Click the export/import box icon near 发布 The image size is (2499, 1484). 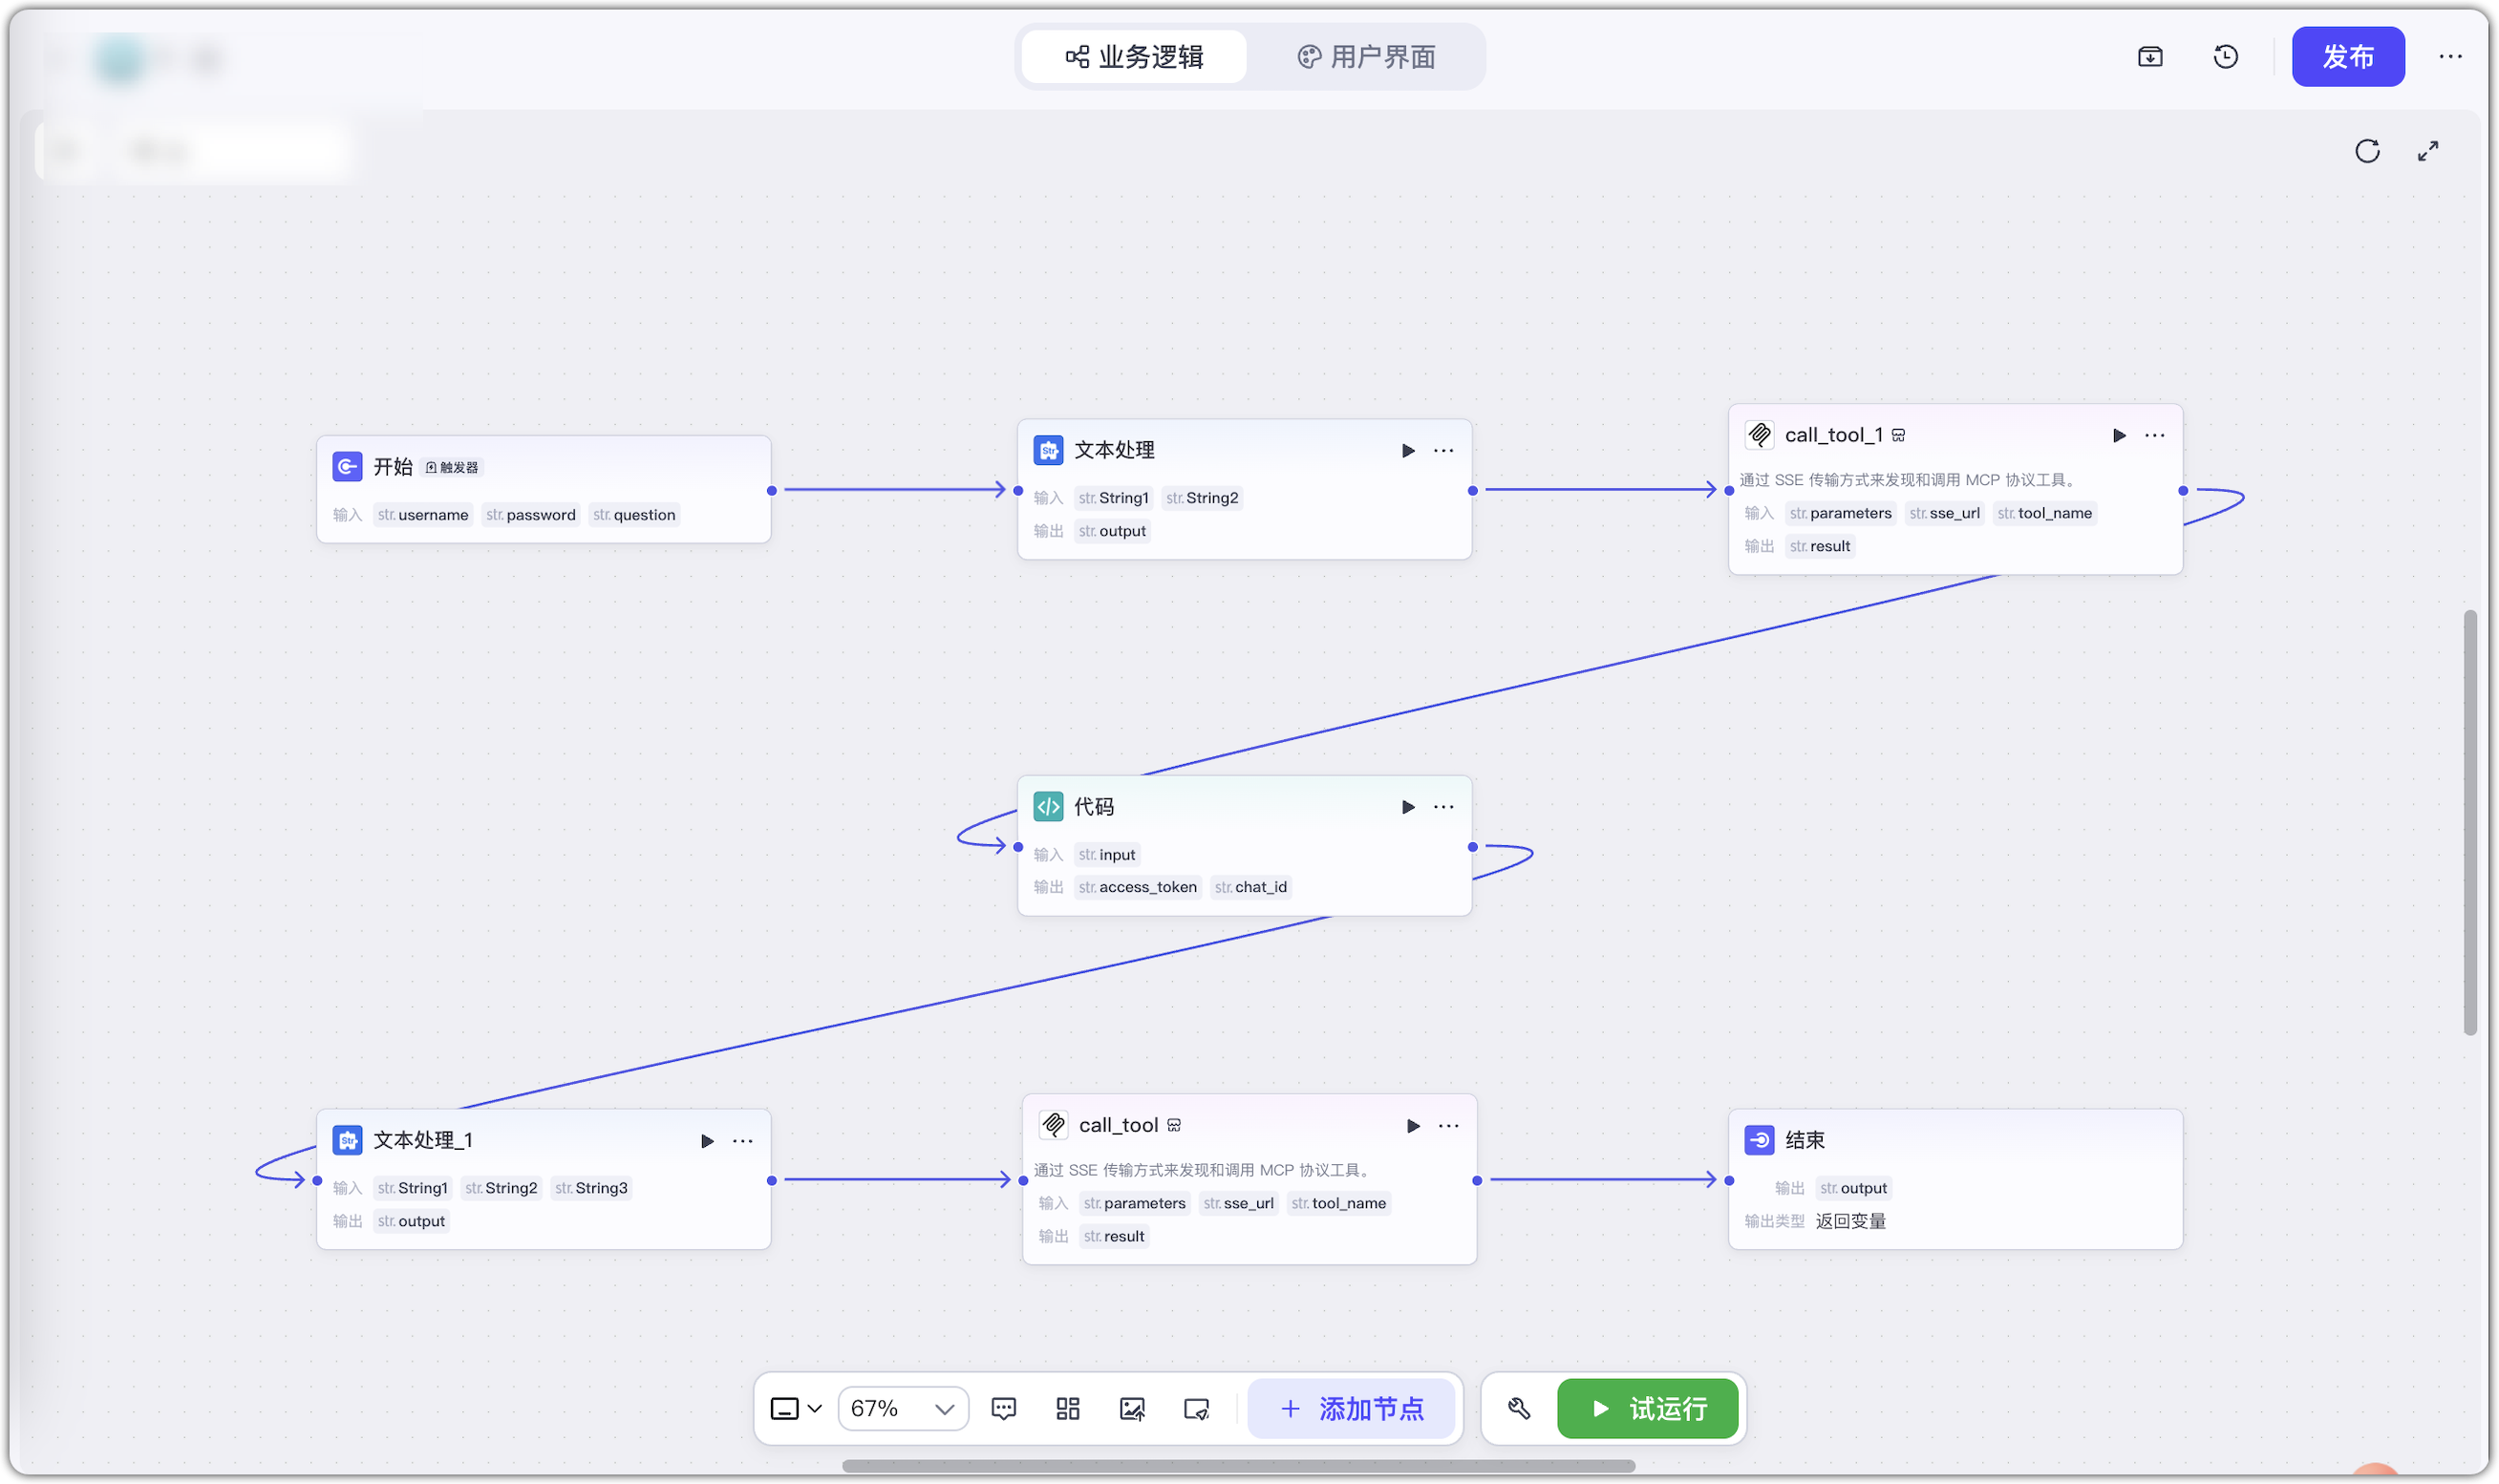click(2150, 57)
